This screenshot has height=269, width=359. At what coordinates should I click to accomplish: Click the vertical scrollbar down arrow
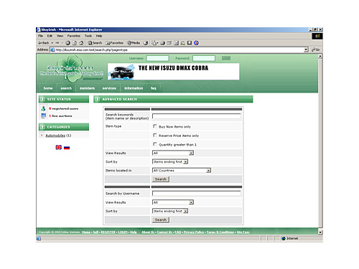(x=320, y=232)
